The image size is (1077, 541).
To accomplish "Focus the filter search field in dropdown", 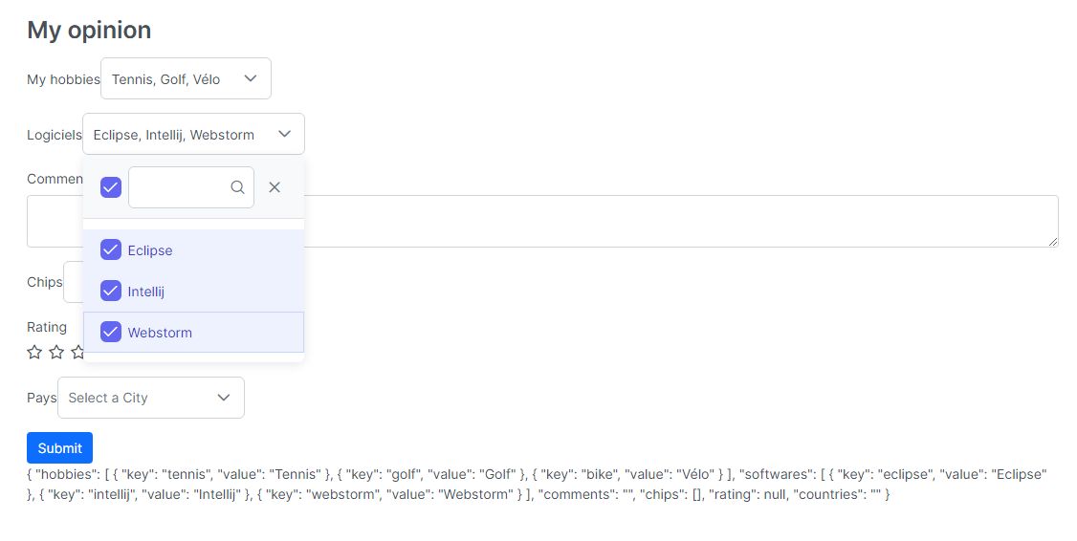I will point(191,186).
